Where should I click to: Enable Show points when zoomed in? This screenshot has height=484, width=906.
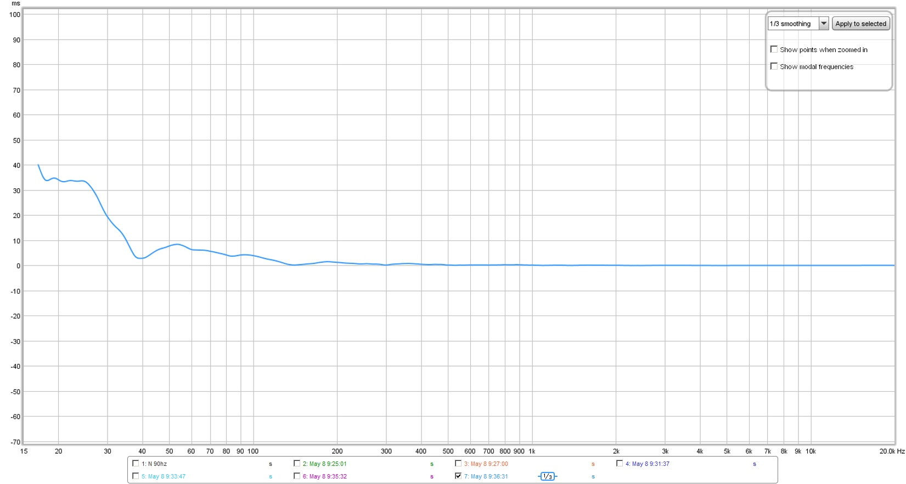click(x=774, y=49)
